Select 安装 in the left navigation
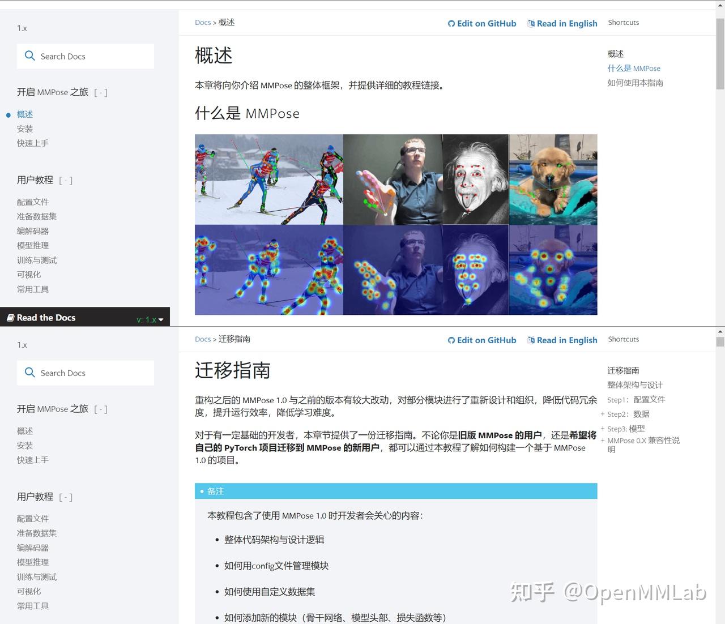Viewport: 725px width, 624px height. [25, 129]
